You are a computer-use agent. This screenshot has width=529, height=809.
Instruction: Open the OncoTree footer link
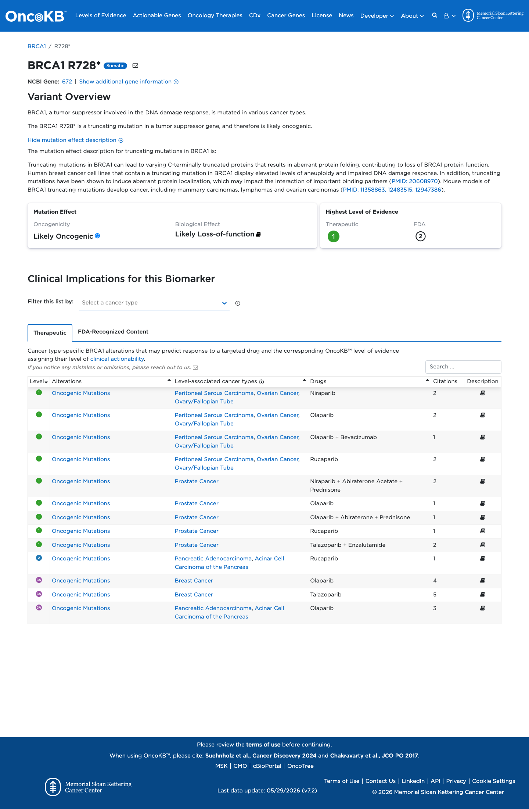[x=301, y=766]
